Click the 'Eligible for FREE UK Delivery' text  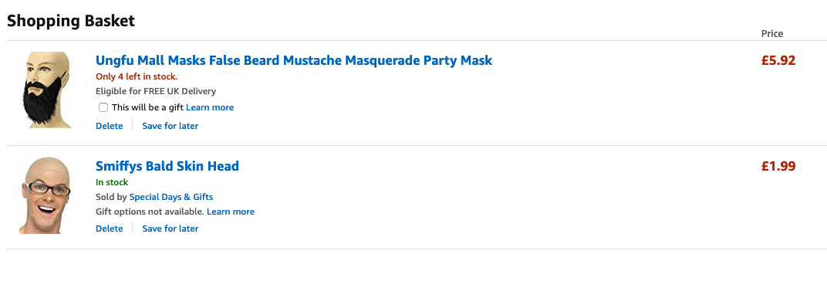156,91
